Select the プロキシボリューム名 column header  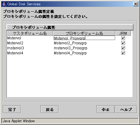[84, 33]
